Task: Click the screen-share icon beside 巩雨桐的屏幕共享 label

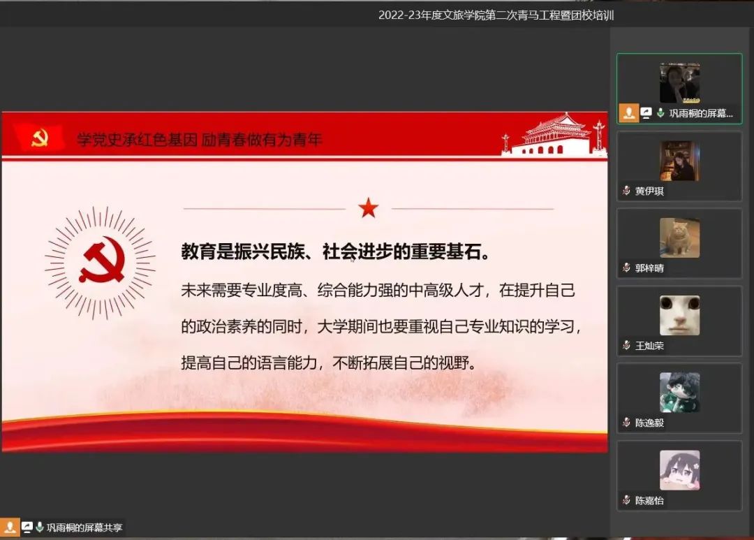Action: point(27,527)
